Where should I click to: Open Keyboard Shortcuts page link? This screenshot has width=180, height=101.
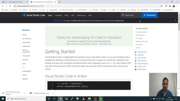tap(142, 42)
